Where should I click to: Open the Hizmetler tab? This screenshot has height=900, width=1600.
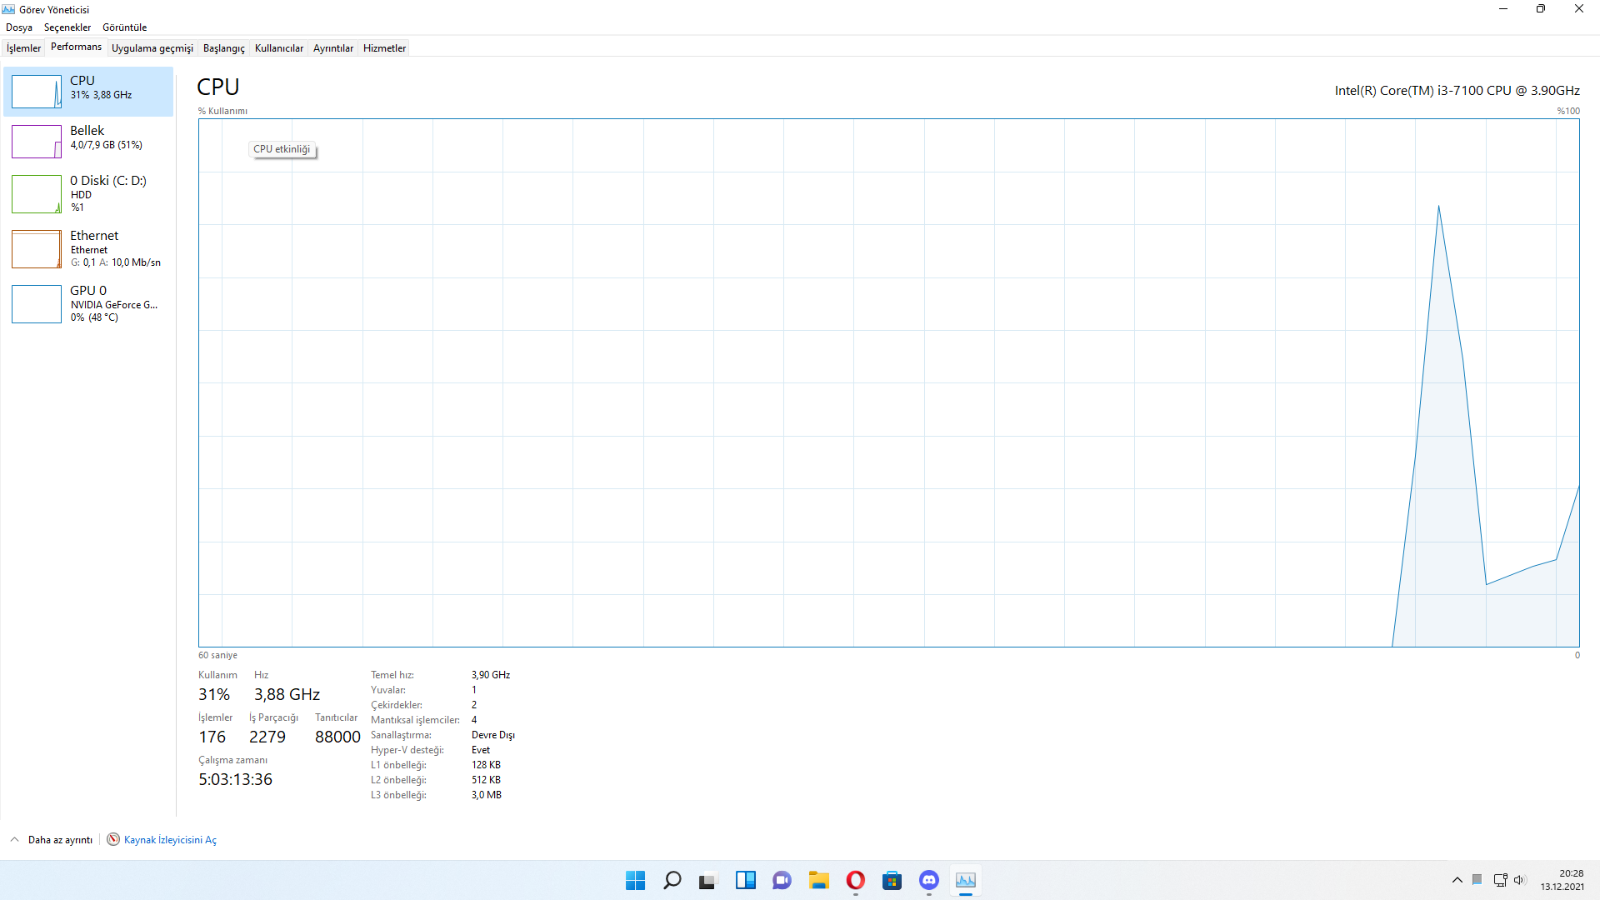[384, 48]
